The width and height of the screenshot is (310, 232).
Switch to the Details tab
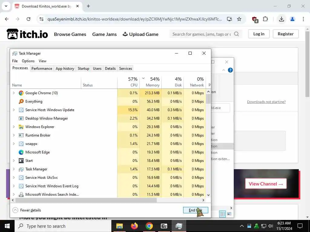point(110,69)
